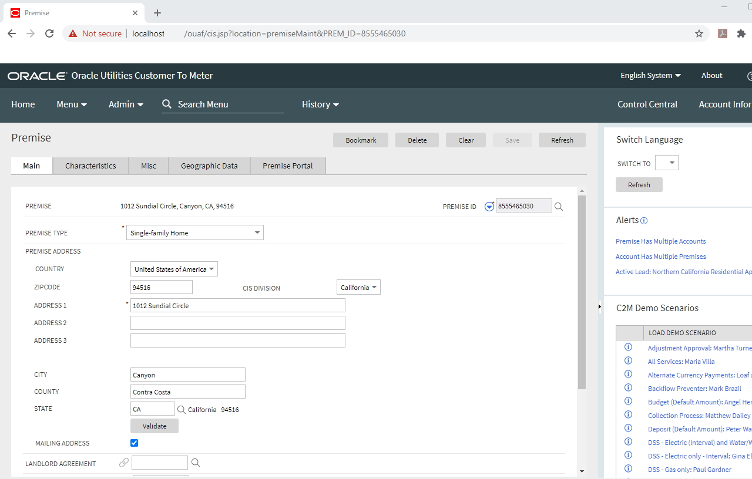Switch to the Misc tab
This screenshot has width=752, height=479.
pyautogui.click(x=149, y=166)
